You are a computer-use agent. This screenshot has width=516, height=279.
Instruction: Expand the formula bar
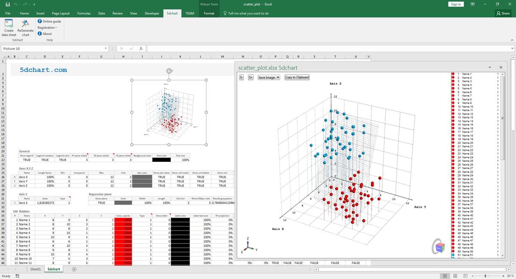point(512,49)
